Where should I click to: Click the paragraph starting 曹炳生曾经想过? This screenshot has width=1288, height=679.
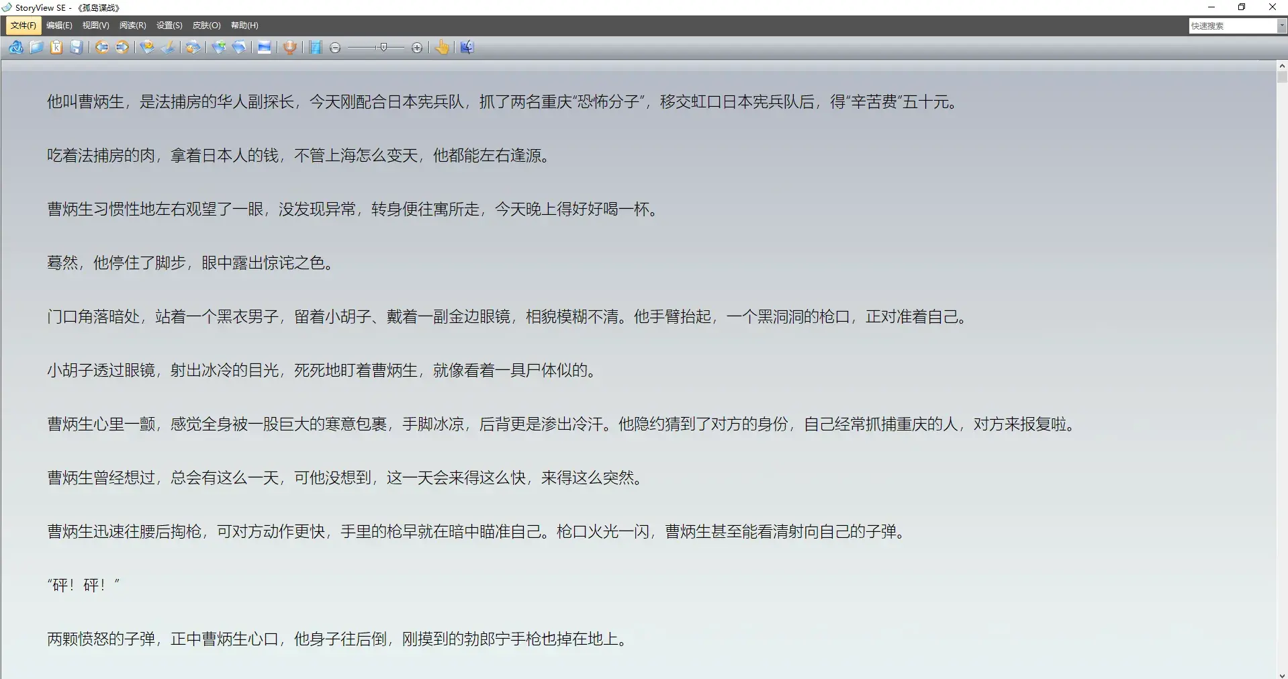pyautogui.click(x=346, y=478)
